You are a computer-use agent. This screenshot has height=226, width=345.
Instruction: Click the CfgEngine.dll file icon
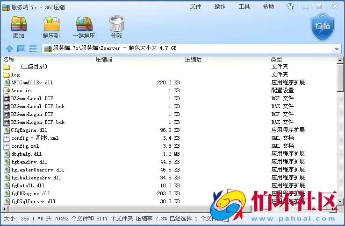coord(7,130)
